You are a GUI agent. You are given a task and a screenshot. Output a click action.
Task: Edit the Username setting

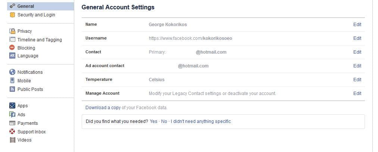[x=357, y=38]
